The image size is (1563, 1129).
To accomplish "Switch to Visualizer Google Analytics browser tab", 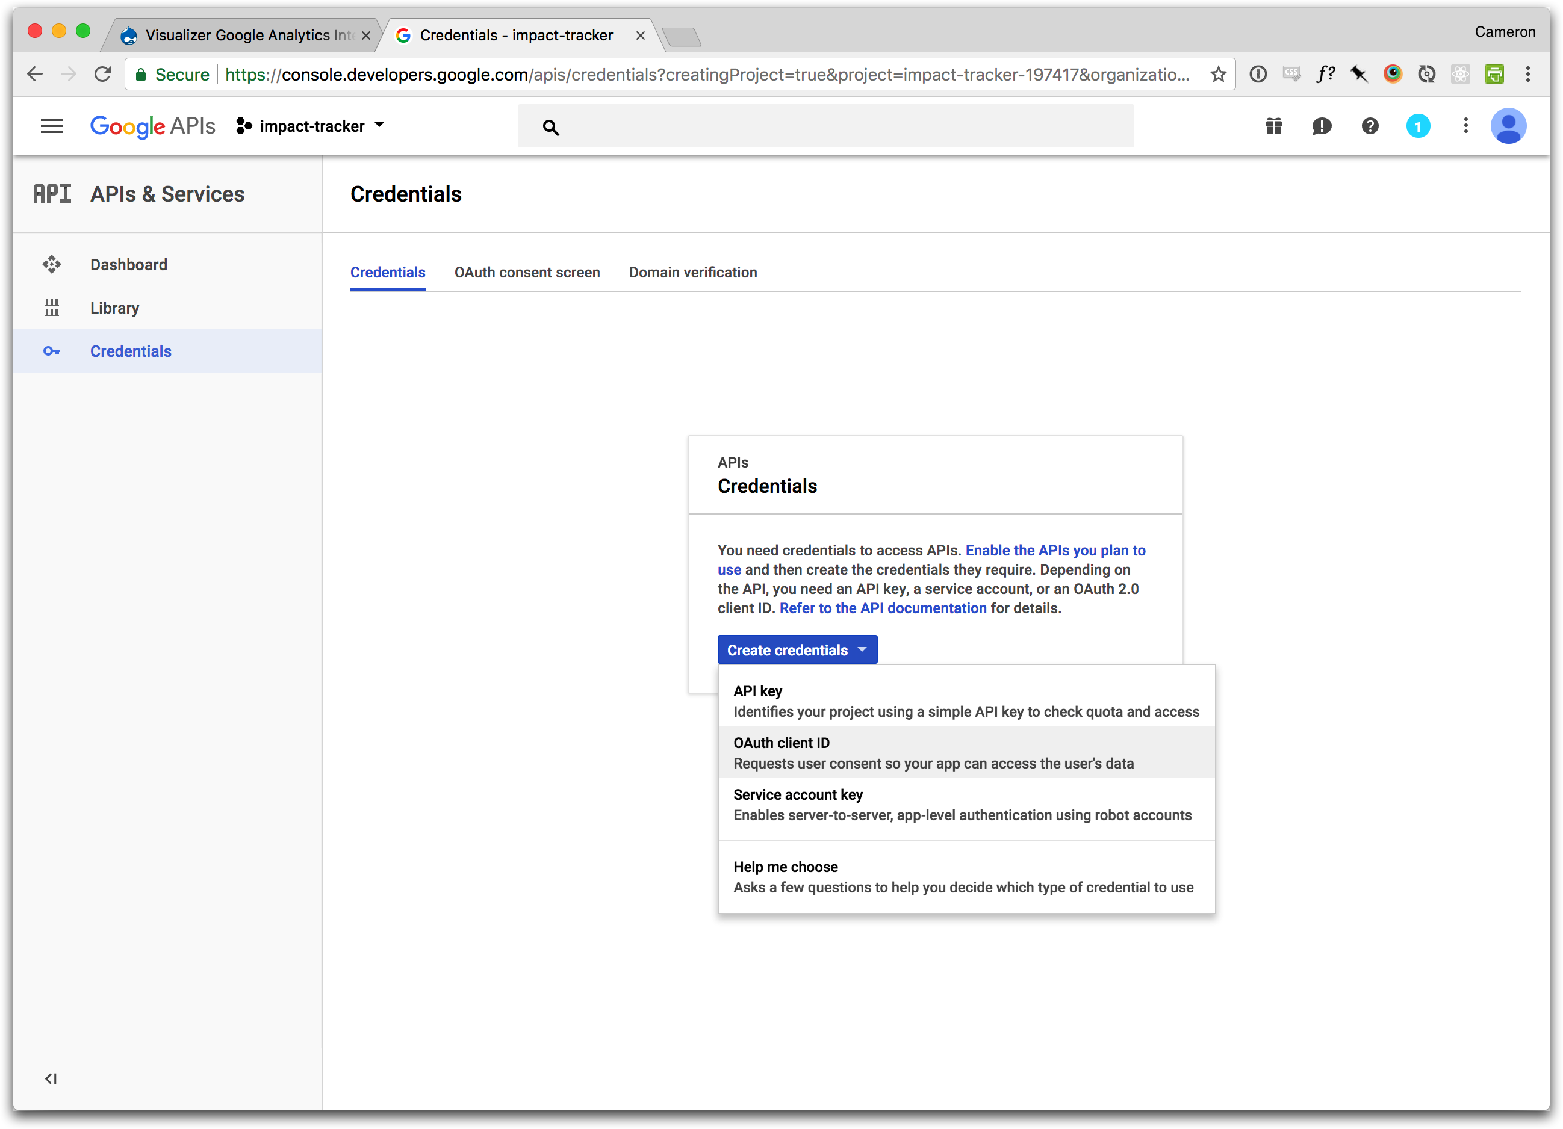I will point(244,35).
